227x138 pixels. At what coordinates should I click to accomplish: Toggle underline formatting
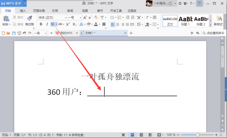(x=53, y=24)
